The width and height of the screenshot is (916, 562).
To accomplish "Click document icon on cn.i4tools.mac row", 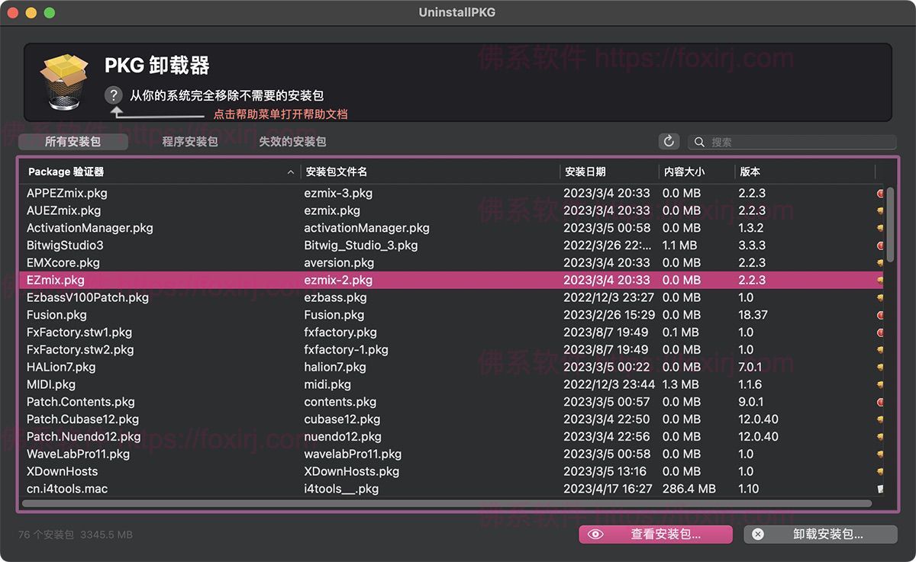I will pyautogui.click(x=880, y=489).
